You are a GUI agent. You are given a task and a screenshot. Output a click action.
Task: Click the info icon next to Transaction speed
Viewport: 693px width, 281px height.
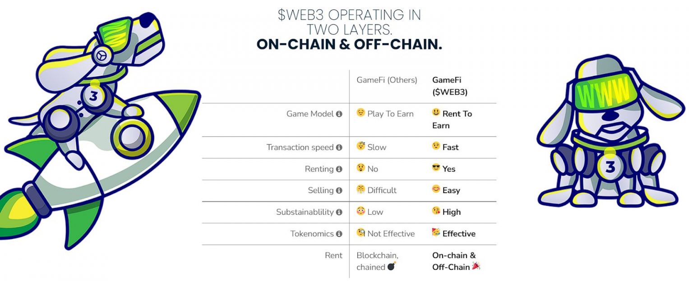(x=339, y=147)
